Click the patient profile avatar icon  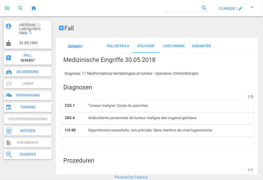tap(9, 26)
